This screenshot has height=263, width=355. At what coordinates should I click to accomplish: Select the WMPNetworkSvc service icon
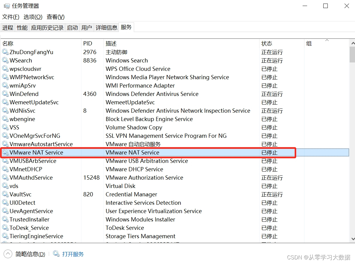pos(5,77)
